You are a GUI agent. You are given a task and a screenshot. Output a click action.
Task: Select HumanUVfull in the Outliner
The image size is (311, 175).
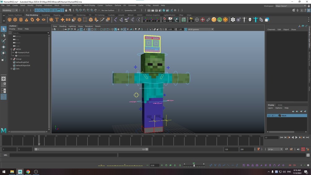click(24, 53)
